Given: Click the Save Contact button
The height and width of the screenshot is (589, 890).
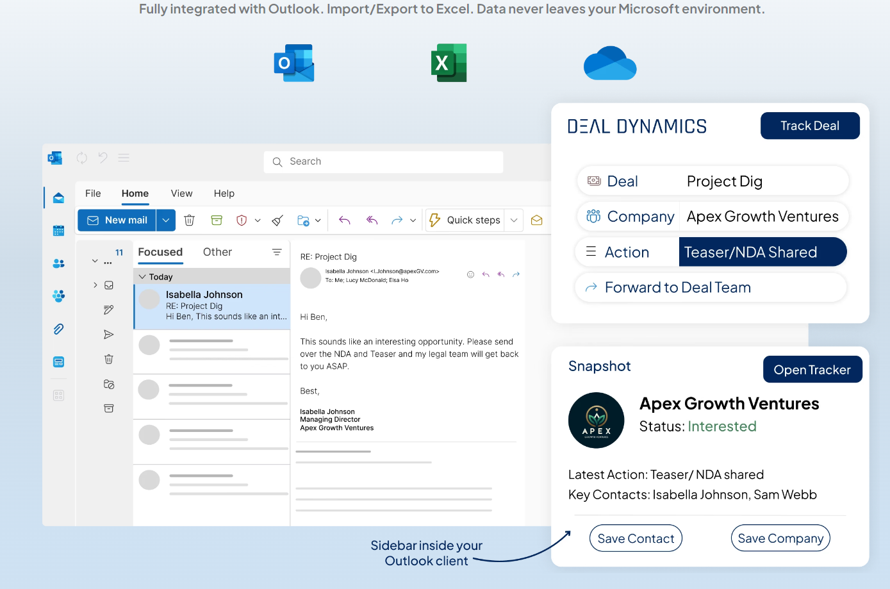Looking at the screenshot, I should 636,538.
